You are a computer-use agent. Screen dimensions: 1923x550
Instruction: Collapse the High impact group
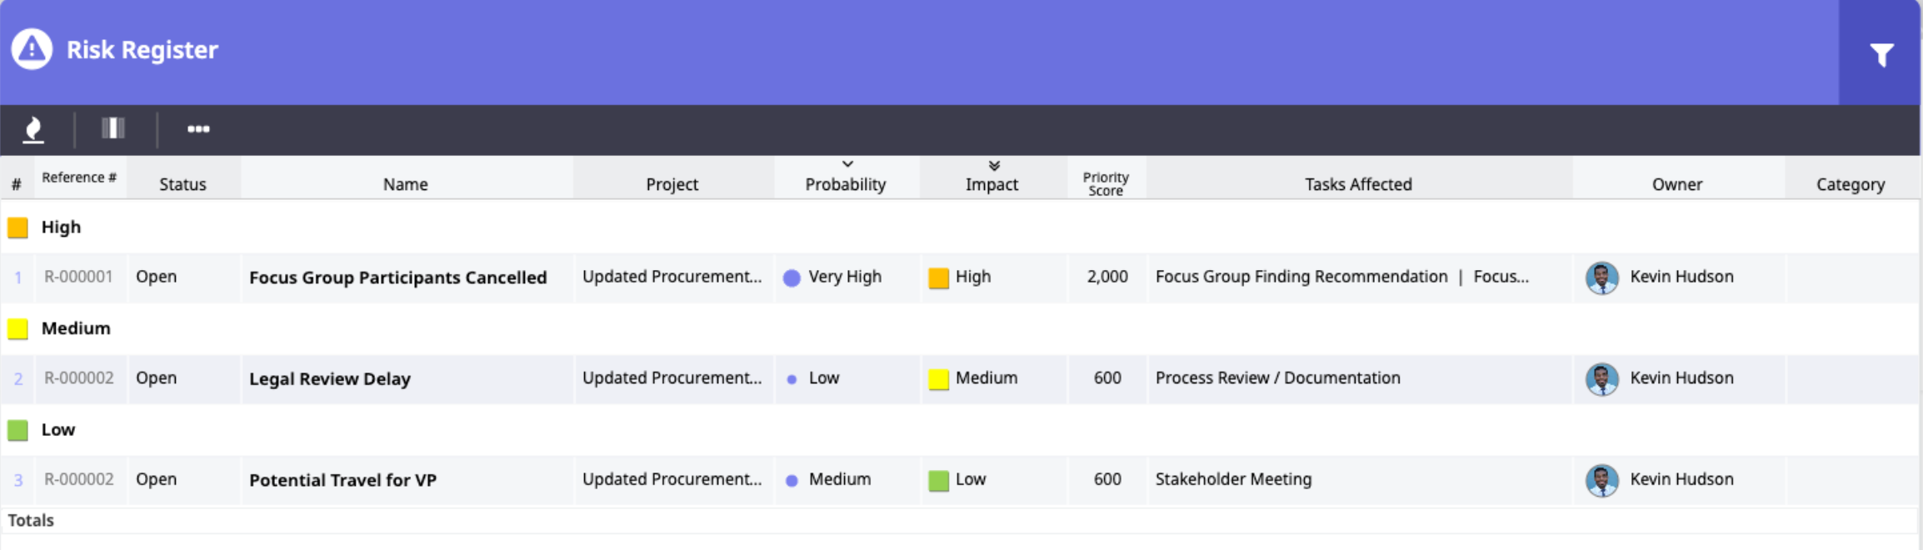click(x=18, y=227)
